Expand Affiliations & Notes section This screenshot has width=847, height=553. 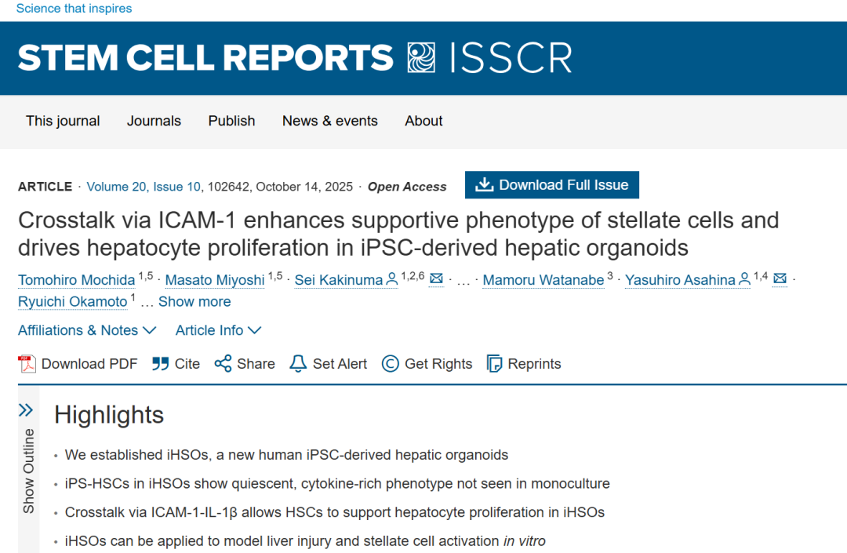coord(87,330)
